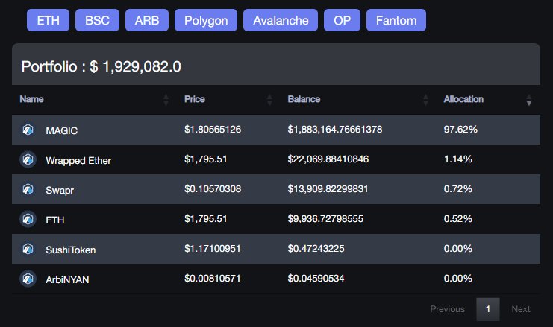The height and width of the screenshot is (327, 553).
Task: Click the 1.14% allocation value
Action: point(457,159)
